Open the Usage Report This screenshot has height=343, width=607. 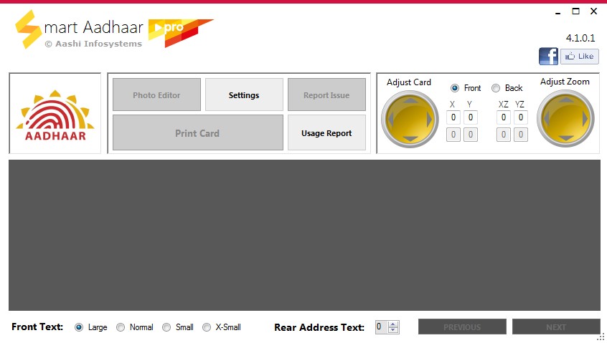click(x=326, y=132)
